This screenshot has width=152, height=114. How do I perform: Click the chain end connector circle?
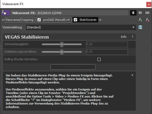pyautogui.click(x=100, y=20)
